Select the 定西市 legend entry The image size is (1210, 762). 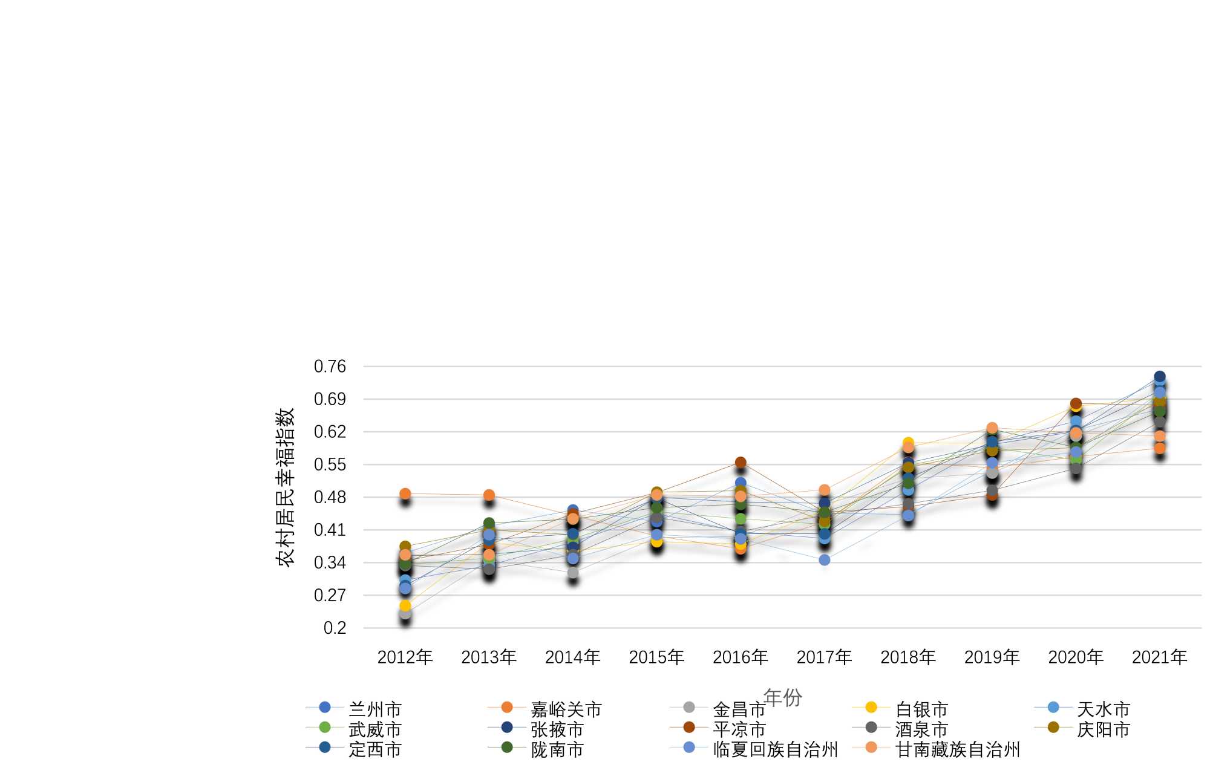click(374, 749)
